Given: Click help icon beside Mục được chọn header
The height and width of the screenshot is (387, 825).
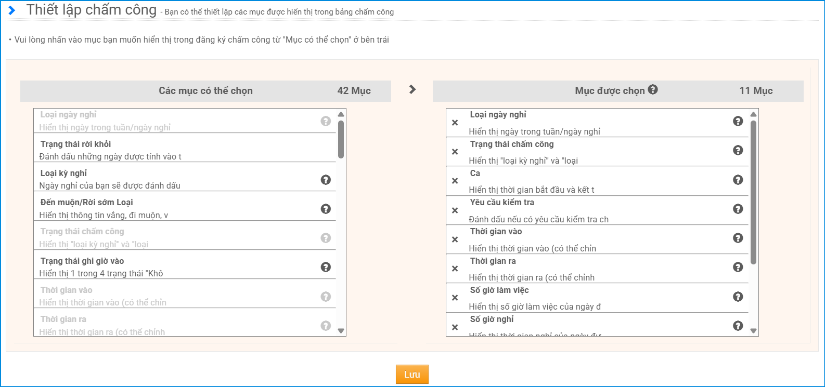Looking at the screenshot, I should tap(653, 90).
